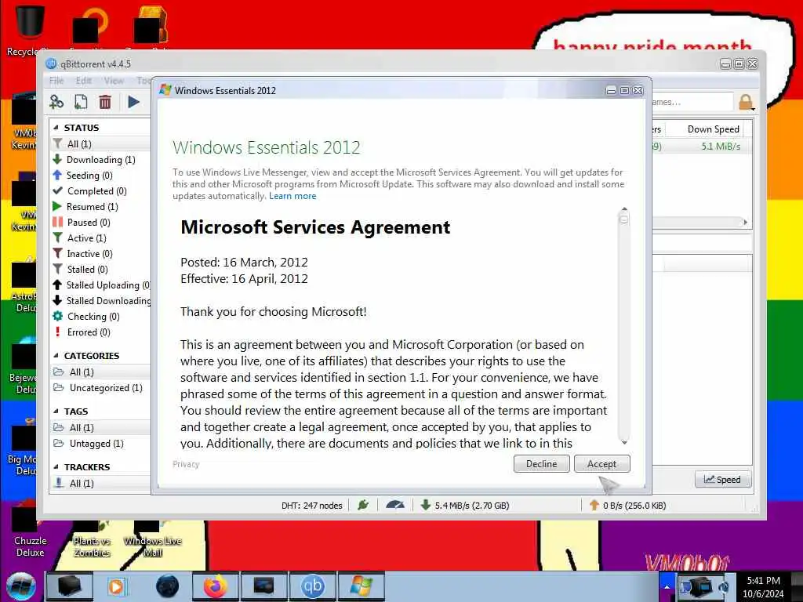Open the Edit menu in qBittorrent
The height and width of the screenshot is (602, 803).
click(83, 81)
